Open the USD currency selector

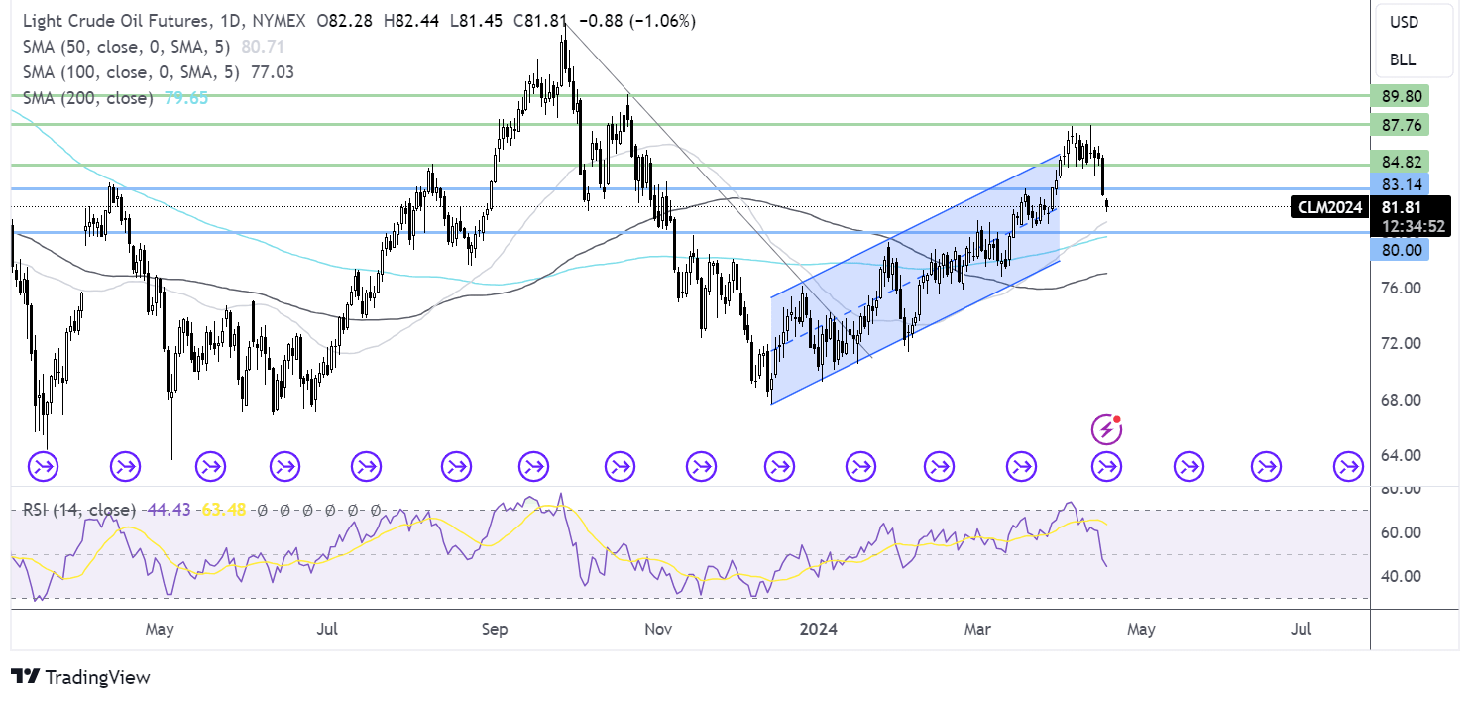click(1403, 22)
